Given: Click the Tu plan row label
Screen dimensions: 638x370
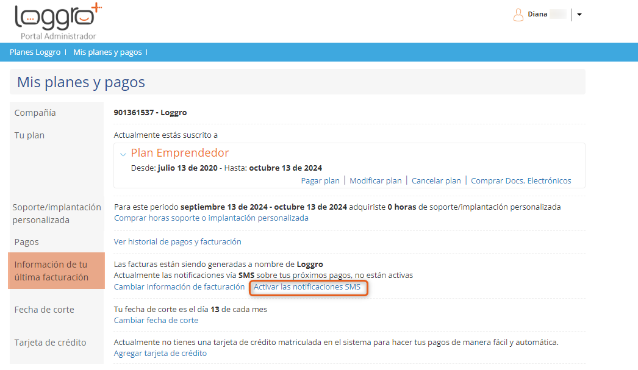Looking at the screenshot, I should 29,135.
